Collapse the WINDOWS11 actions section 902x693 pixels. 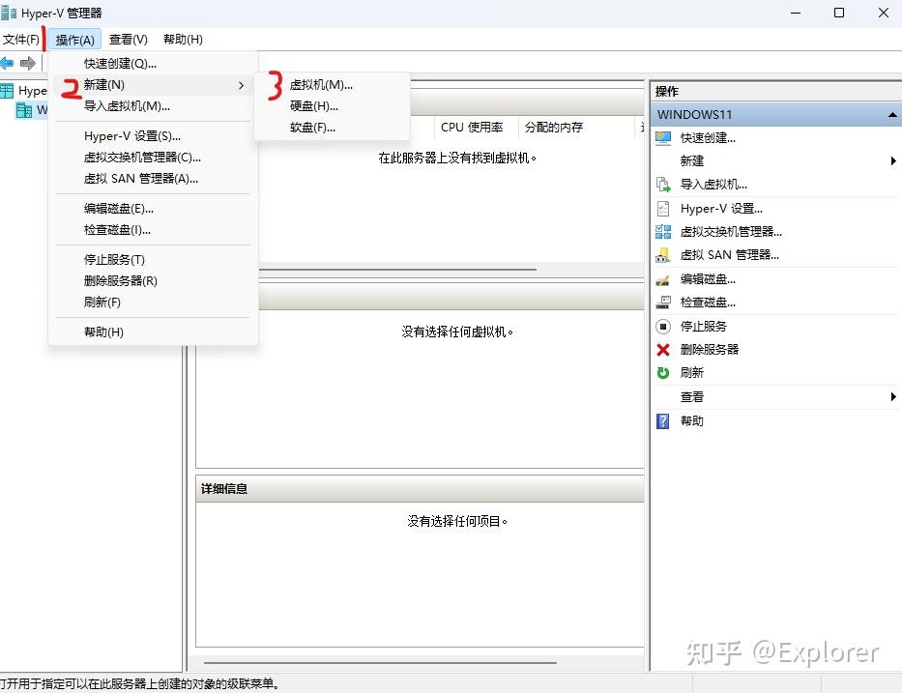point(891,114)
